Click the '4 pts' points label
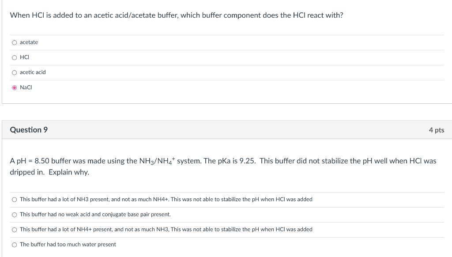Viewport: 452px width, 257px height. 436,130
